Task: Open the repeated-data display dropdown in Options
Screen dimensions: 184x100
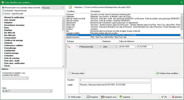Action: click(15, 78)
